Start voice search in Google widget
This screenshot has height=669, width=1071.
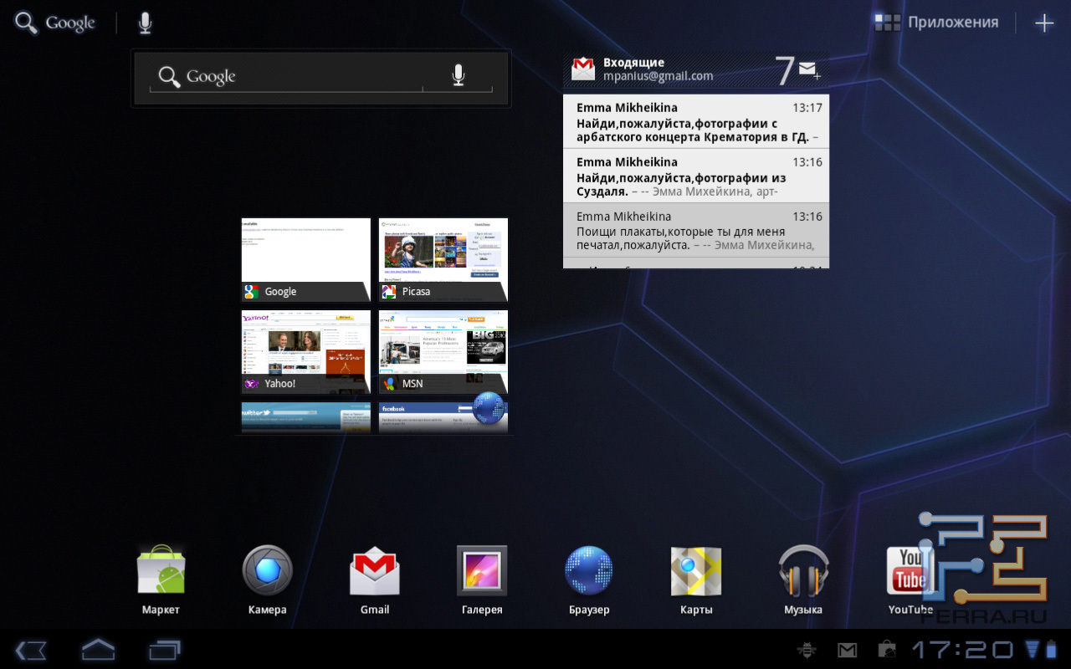click(x=458, y=77)
